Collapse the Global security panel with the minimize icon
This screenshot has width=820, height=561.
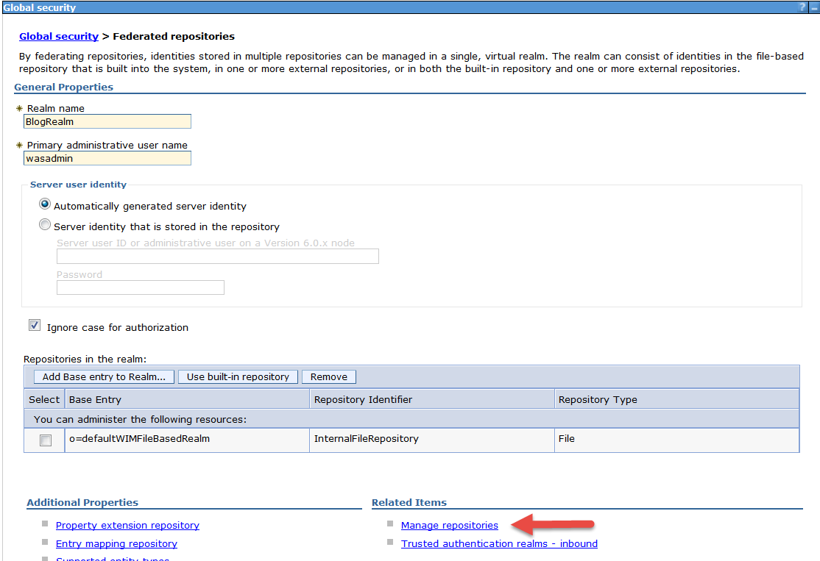click(814, 7)
